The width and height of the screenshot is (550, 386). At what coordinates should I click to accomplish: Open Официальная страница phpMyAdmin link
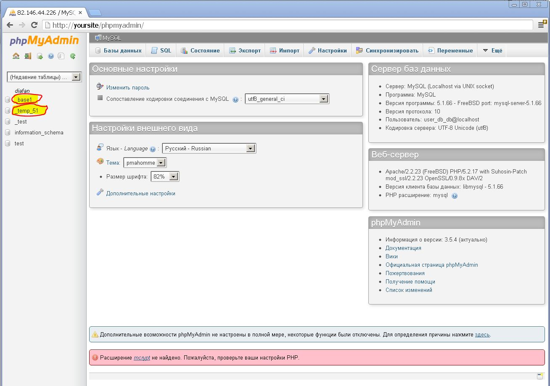(x=432, y=265)
